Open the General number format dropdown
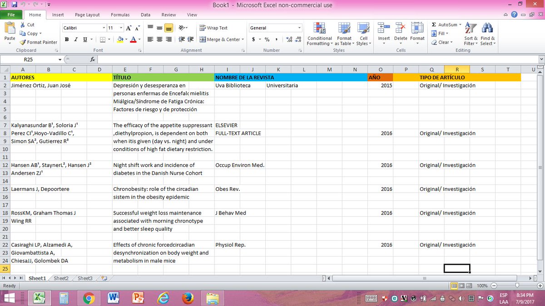Viewport: 545px width, 306px height. 299,28
